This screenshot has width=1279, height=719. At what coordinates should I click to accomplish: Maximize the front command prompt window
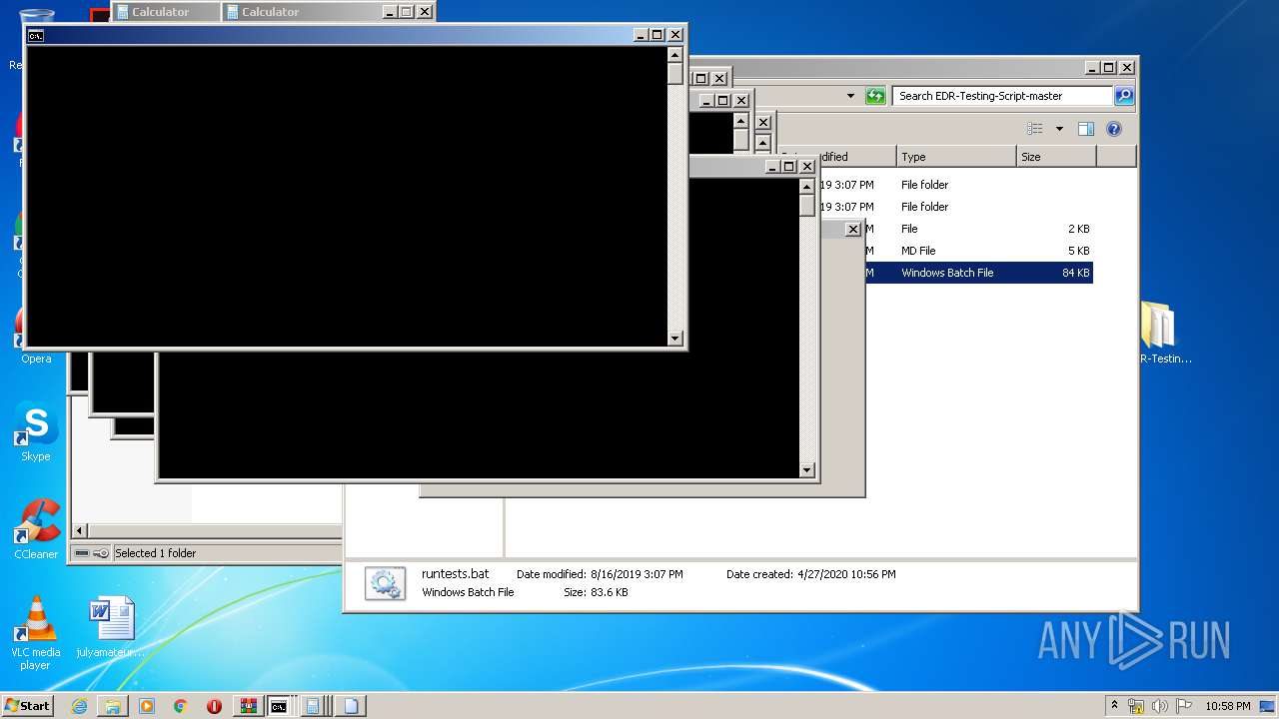point(657,35)
